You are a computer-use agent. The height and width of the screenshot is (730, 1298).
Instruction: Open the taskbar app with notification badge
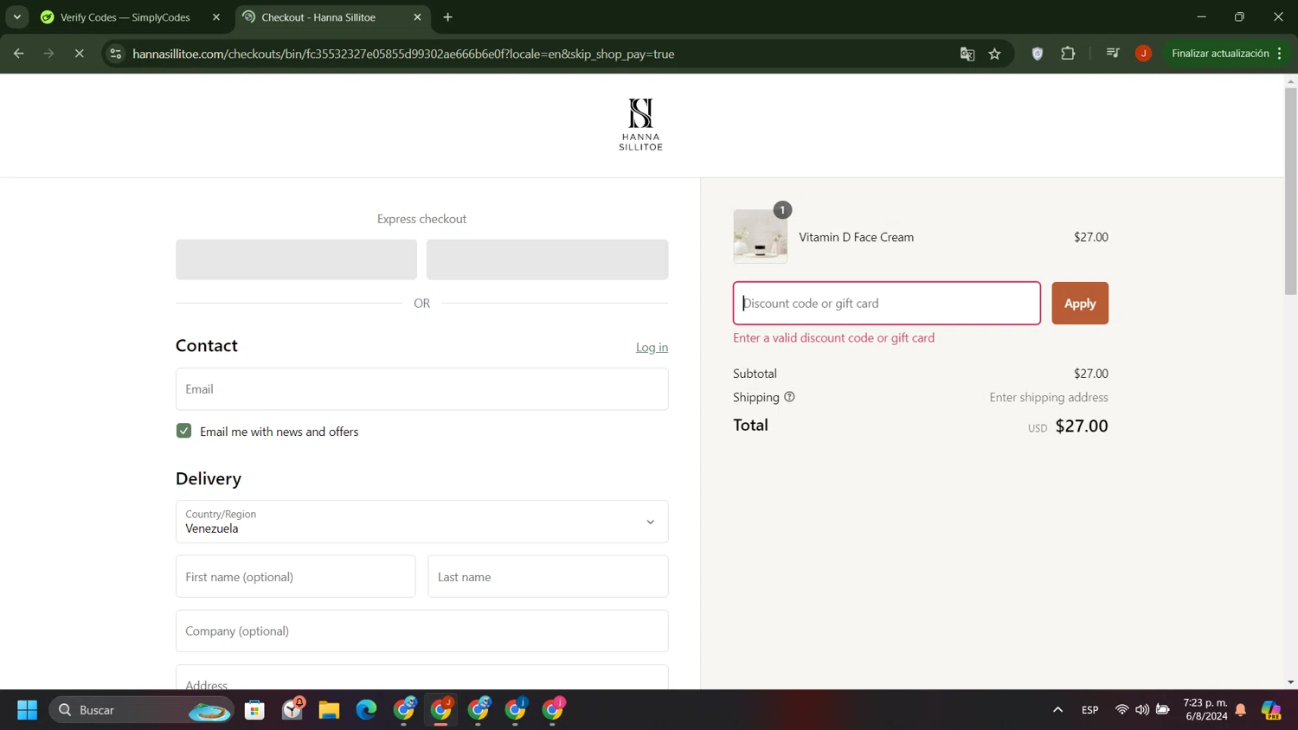[x=292, y=710]
